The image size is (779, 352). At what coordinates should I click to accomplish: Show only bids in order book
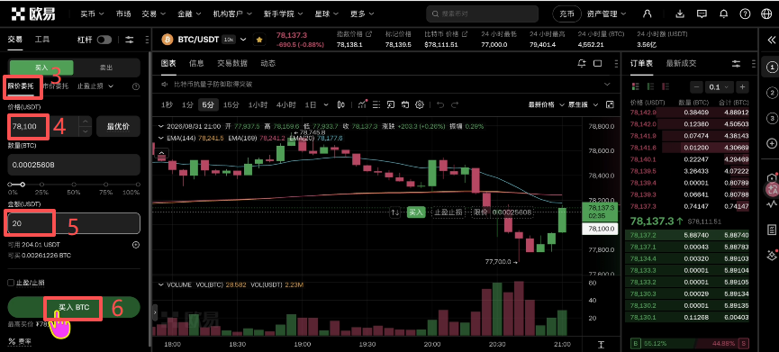[x=649, y=87]
